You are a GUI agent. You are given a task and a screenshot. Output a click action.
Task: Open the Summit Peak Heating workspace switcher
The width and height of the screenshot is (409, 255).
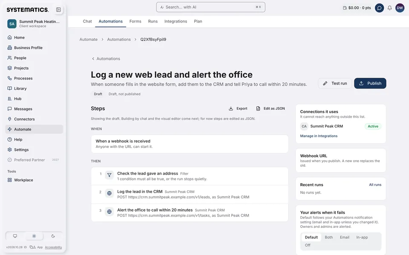34,23
